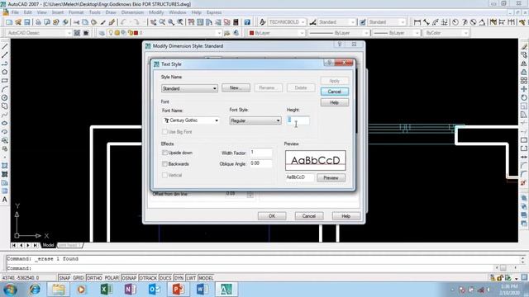Click the Cut scissors icon
The image size is (529, 297).
click(77, 22)
